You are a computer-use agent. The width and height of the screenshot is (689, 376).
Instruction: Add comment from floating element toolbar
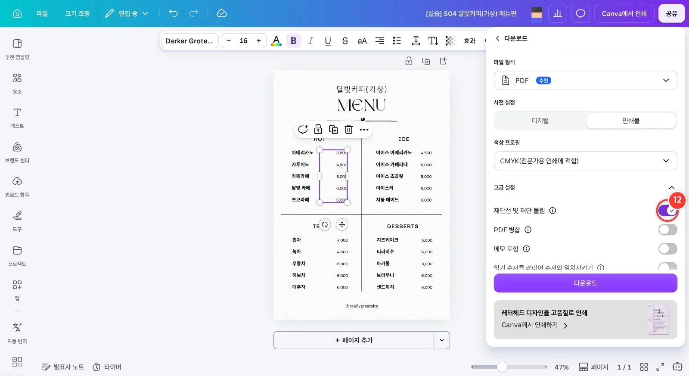(303, 130)
